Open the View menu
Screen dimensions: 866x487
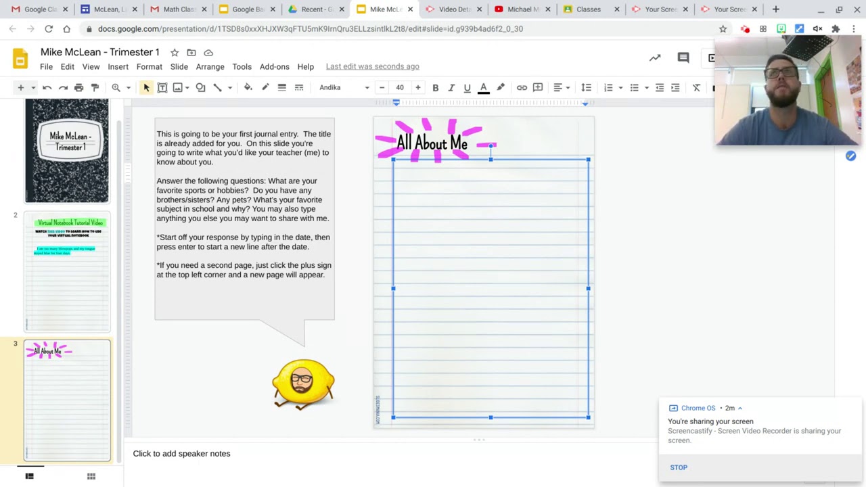pos(91,66)
